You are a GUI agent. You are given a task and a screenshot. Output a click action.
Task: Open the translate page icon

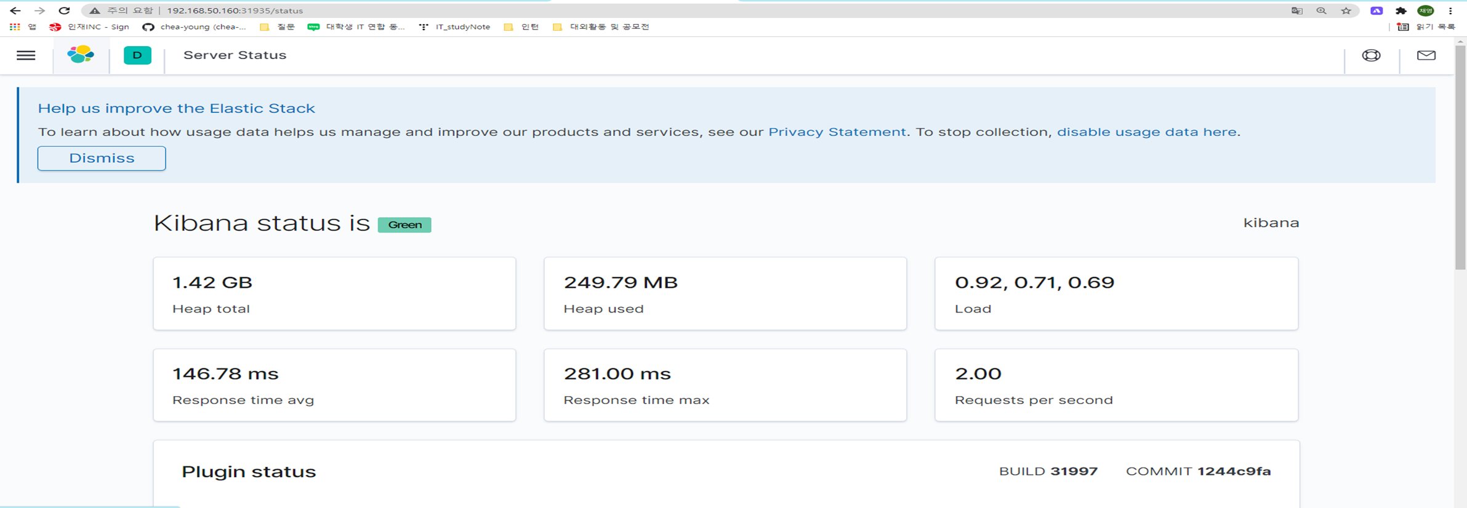pos(1297,10)
